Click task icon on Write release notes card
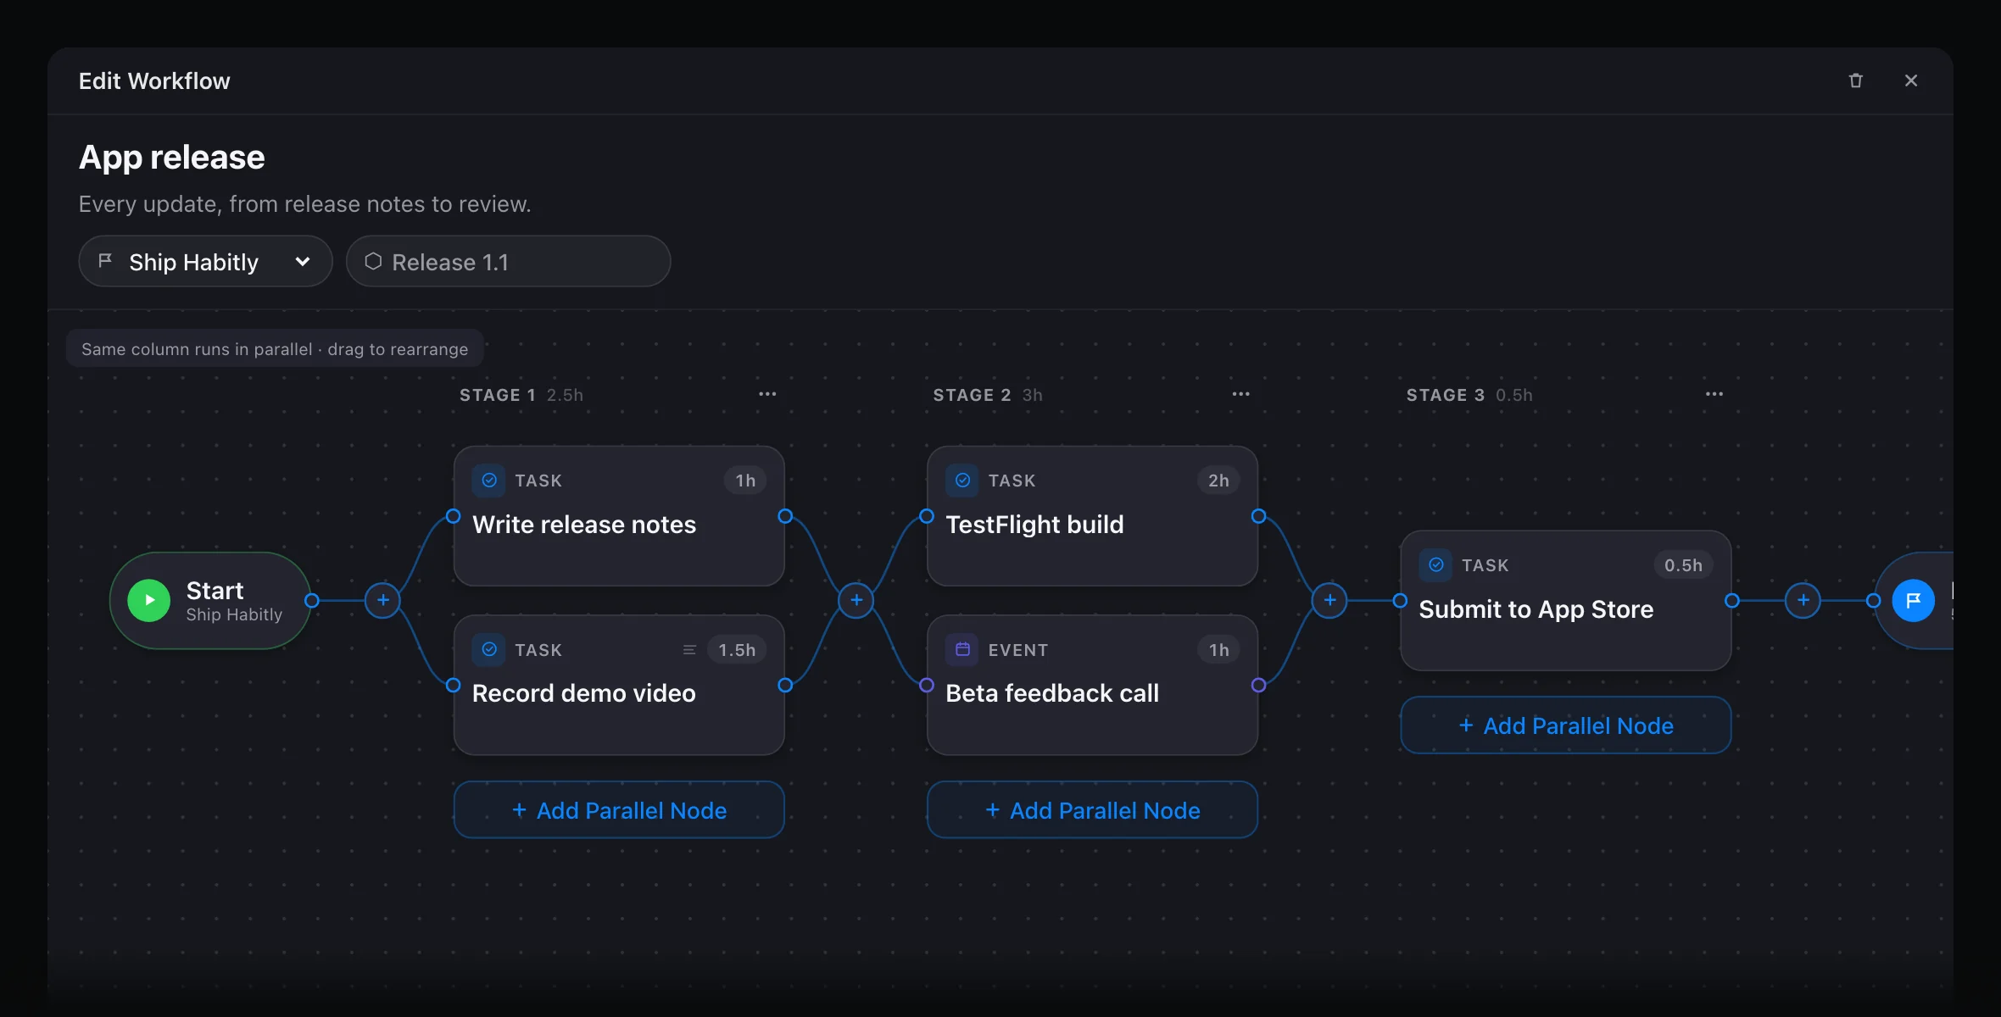This screenshot has width=2001, height=1017. pos(489,481)
